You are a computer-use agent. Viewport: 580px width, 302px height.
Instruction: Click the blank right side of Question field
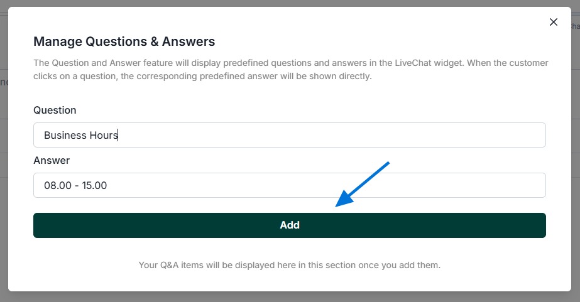(440, 135)
